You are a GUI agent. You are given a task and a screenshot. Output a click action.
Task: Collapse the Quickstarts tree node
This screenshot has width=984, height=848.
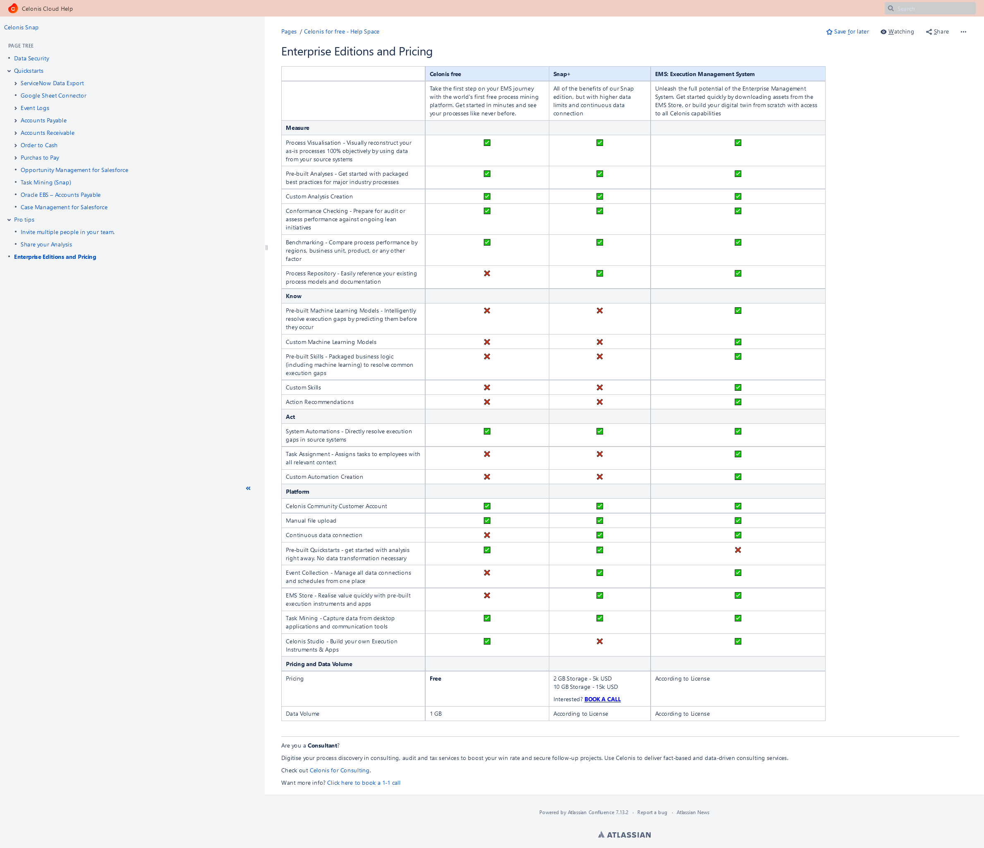(9, 71)
